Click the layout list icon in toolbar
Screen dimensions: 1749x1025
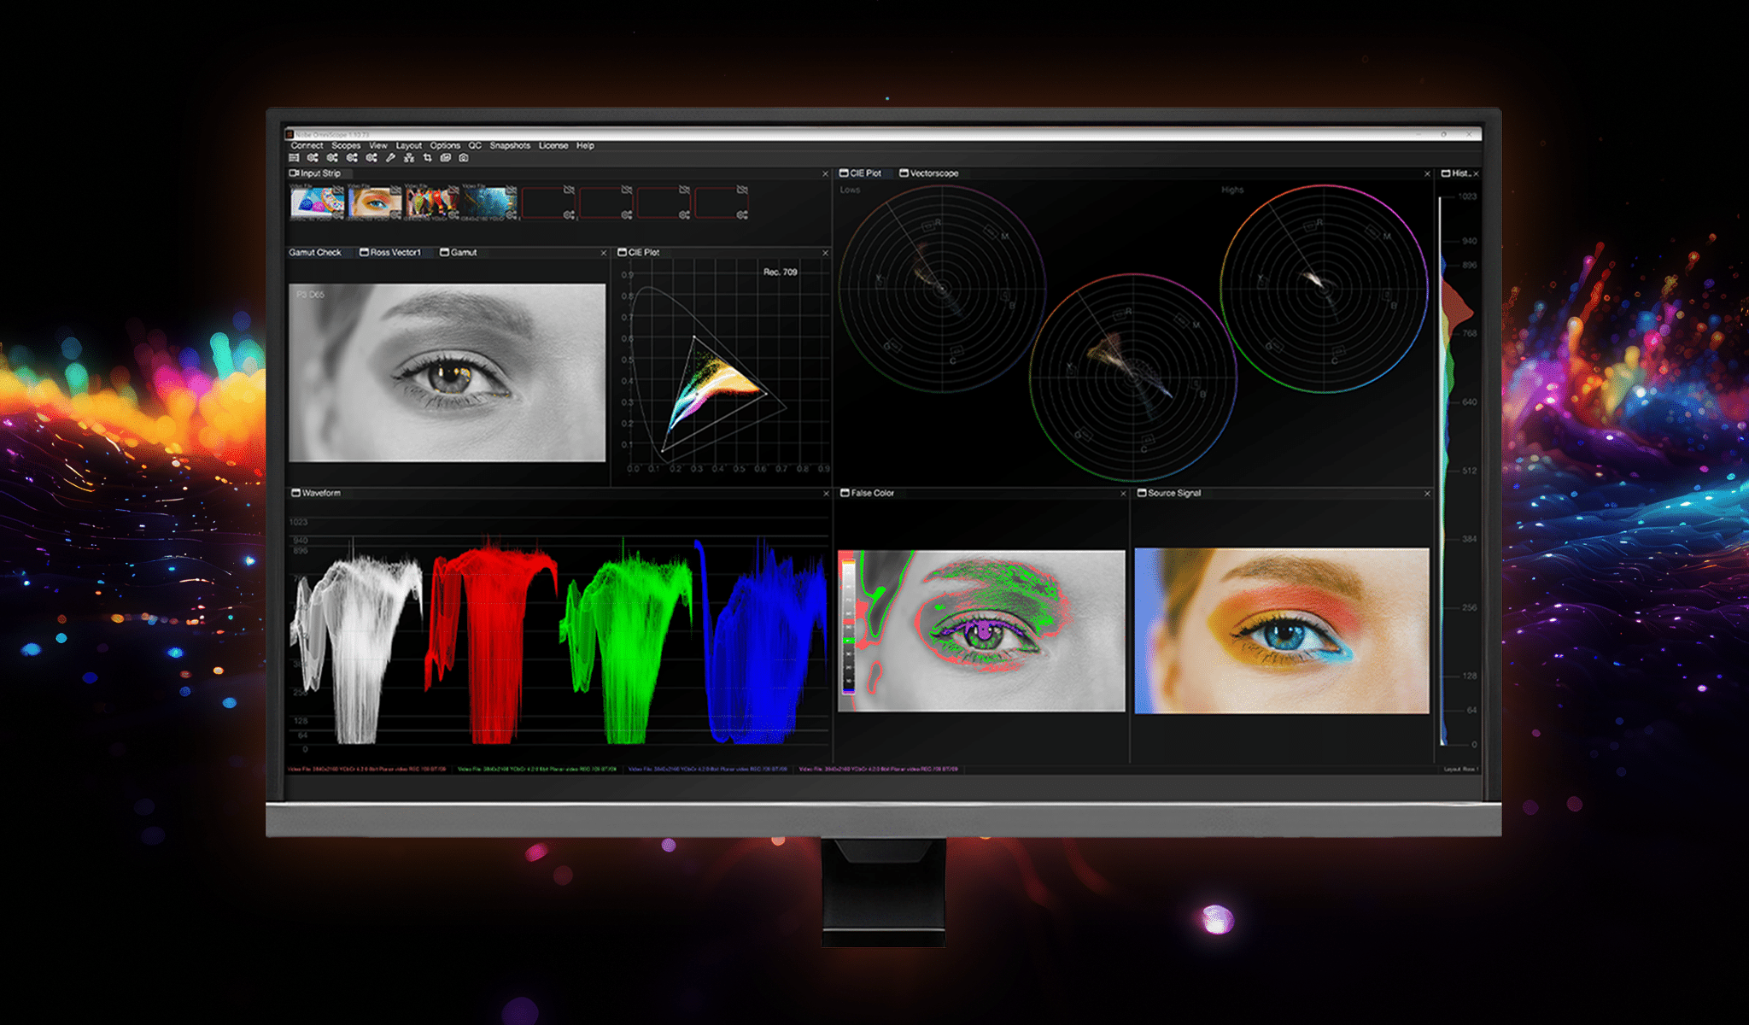tap(294, 158)
